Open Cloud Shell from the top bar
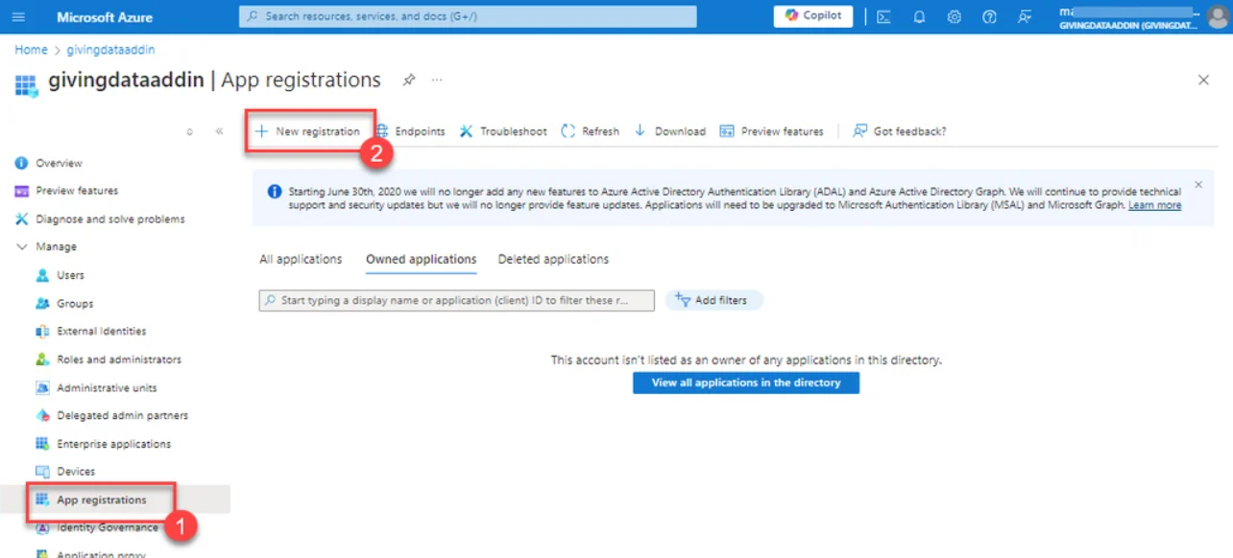Viewport: 1233px width, 558px height. click(x=883, y=16)
